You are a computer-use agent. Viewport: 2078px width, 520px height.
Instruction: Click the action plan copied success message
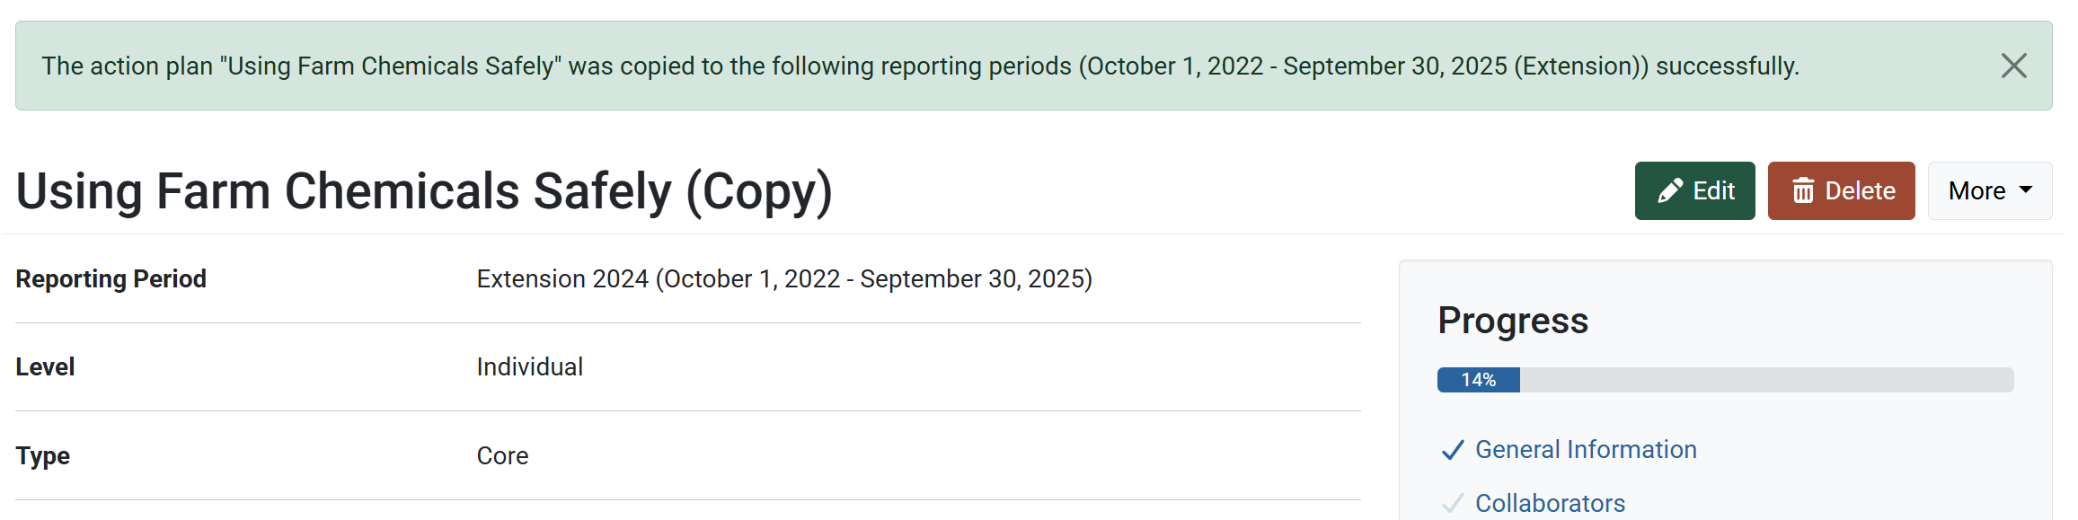920,66
